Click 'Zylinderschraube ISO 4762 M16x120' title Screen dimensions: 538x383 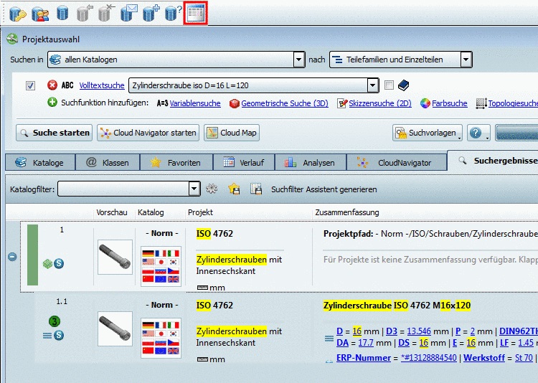pos(397,305)
